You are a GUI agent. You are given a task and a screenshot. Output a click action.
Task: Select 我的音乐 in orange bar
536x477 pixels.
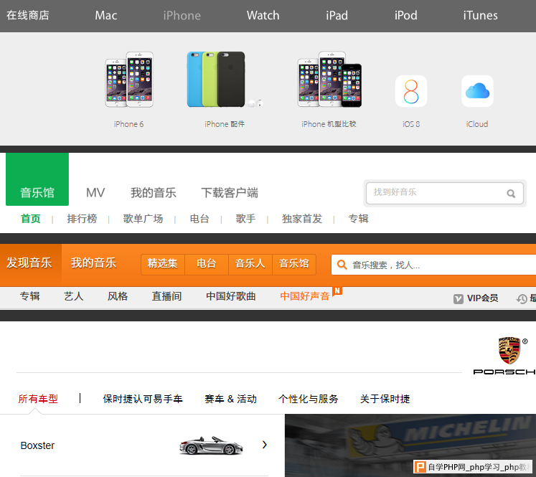pos(93,263)
